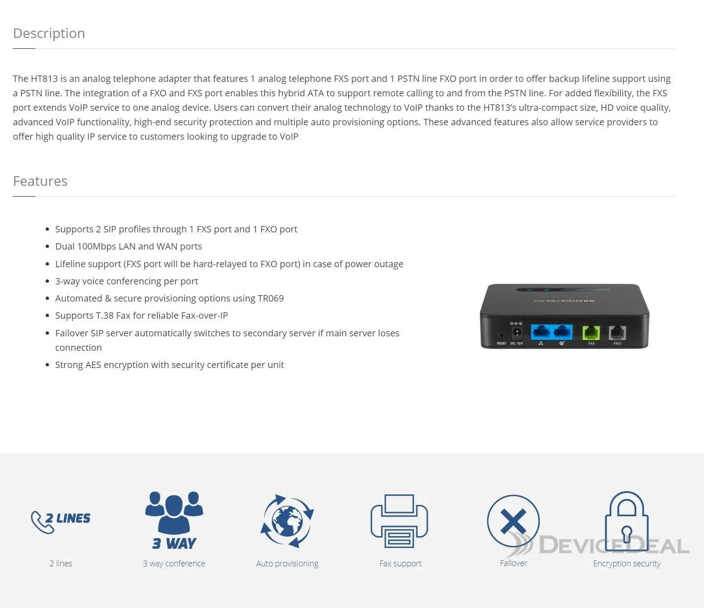Click the printer fax support icon
The width and height of the screenshot is (704, 608).
point(399,521)
